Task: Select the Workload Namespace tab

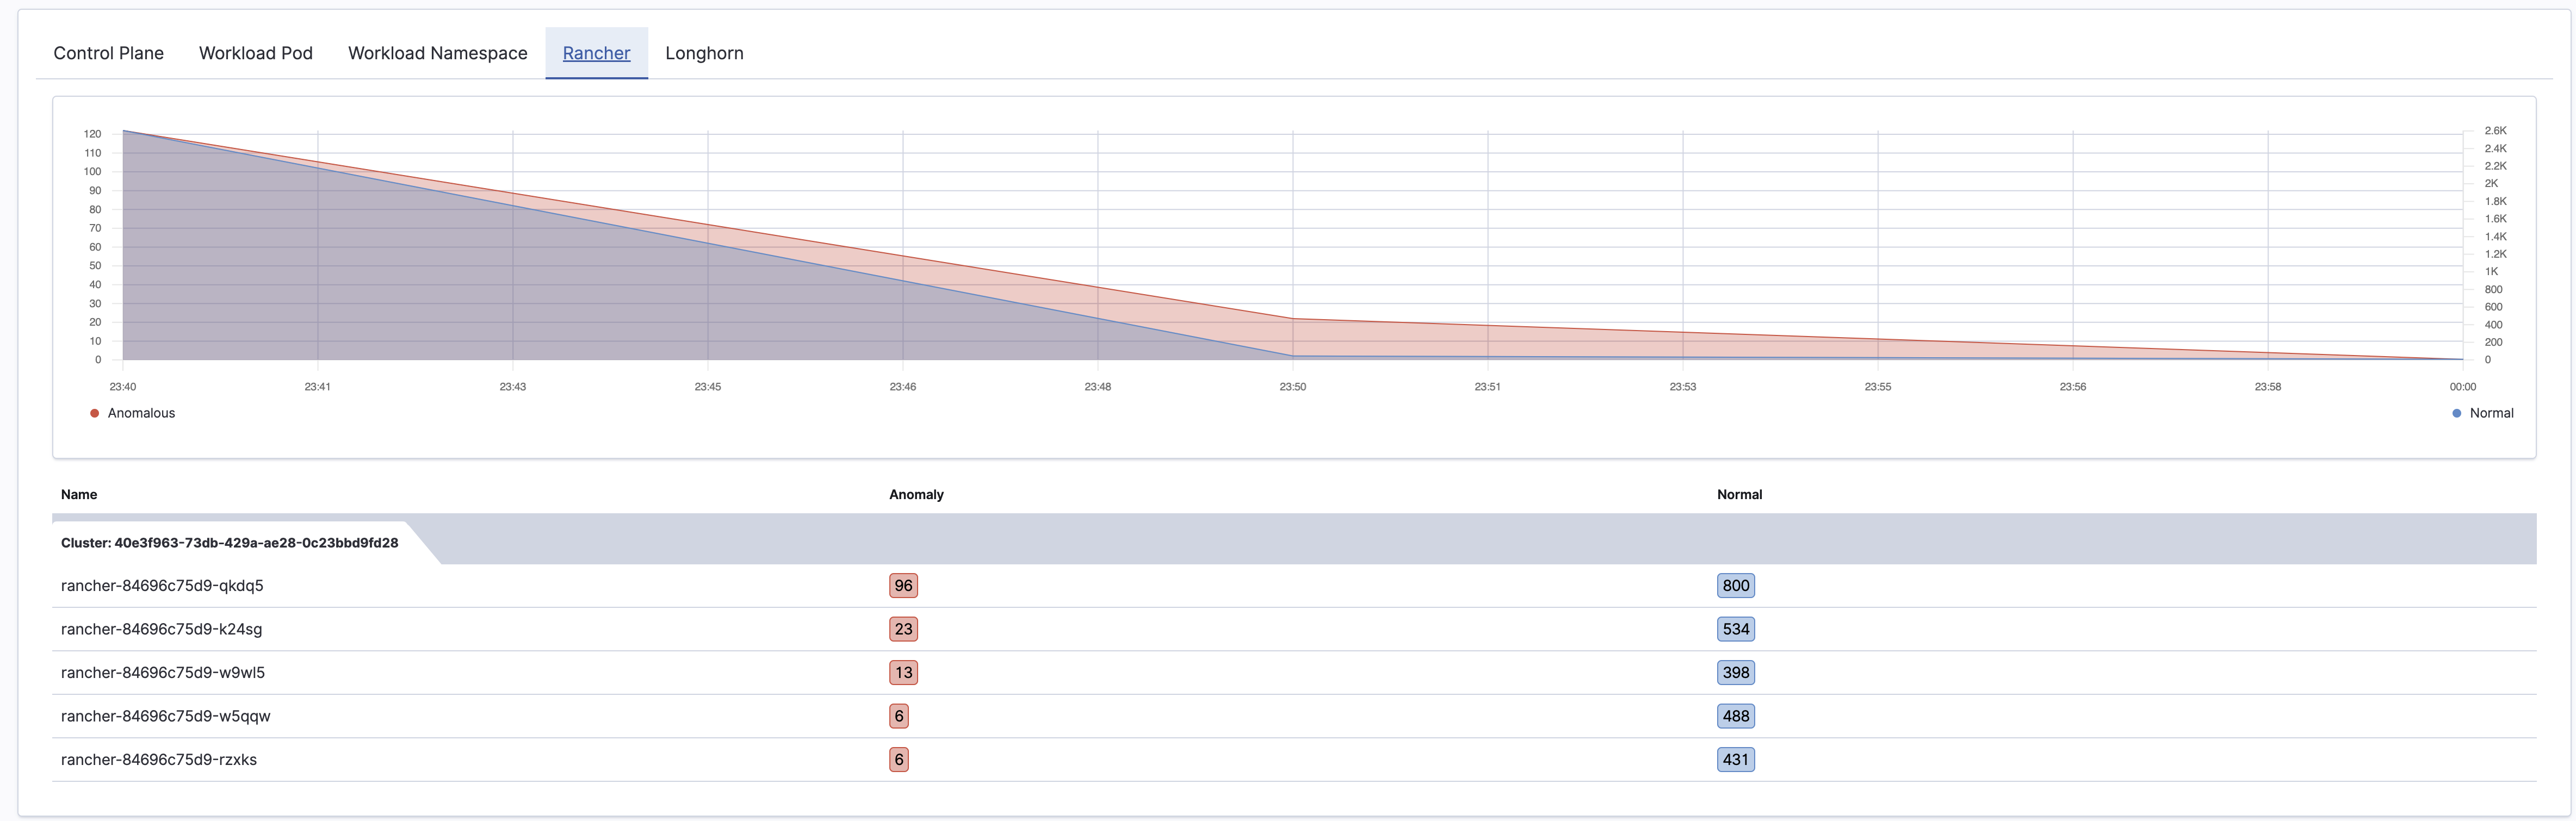Action: [437, 53]
